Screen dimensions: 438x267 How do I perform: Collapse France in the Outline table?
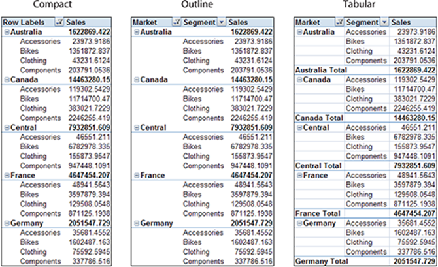[x=137, y=176]
